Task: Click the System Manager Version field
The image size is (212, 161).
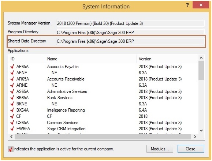Action: coord(130,23)
